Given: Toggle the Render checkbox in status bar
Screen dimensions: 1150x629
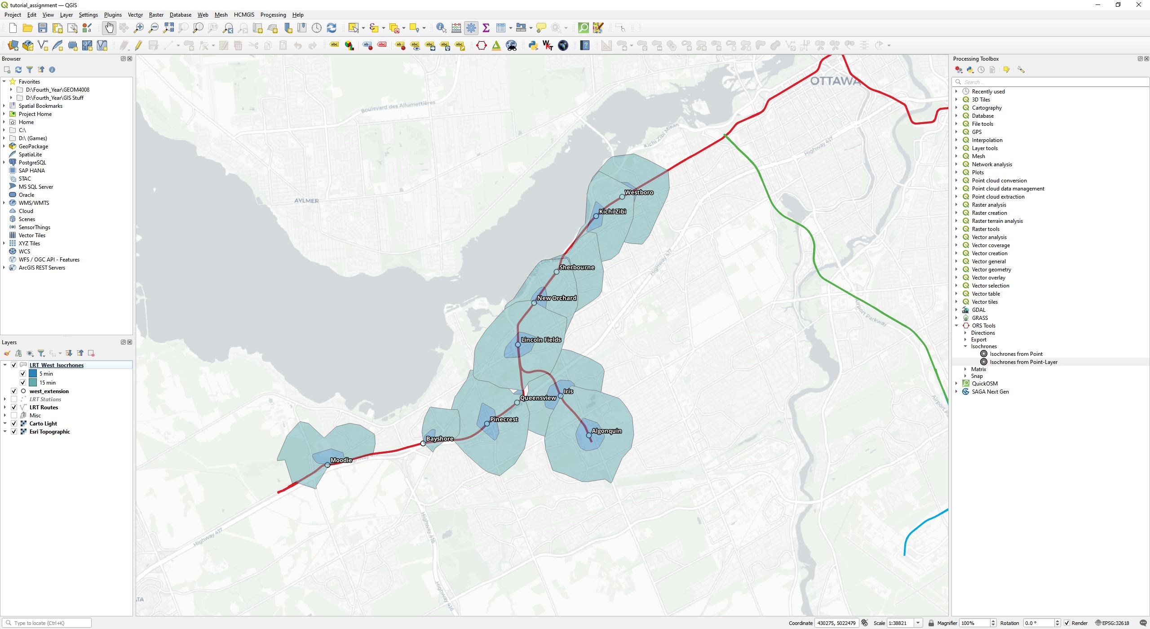Looking at the screenshot, I should click(1067, 623).
